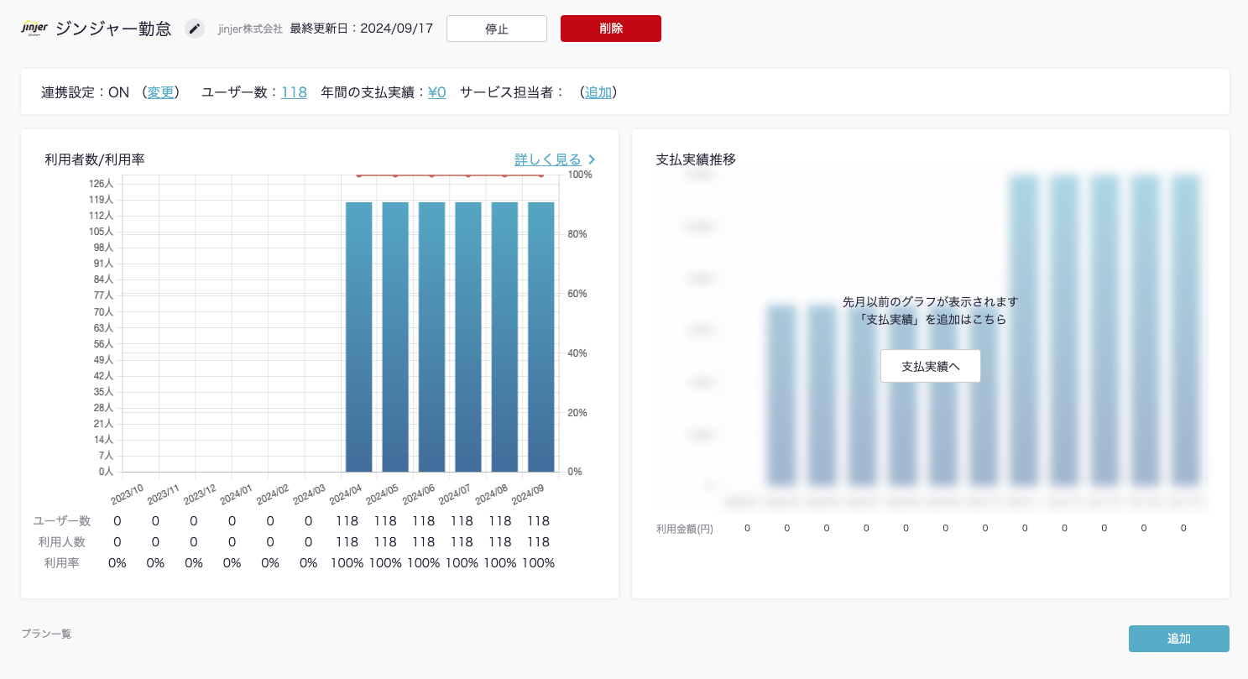Viewport: 1248px width, 679px height.
Task: Click the 2024/05 bar in the usage chart
Action: pyautogui.click(x=395, y=336)
